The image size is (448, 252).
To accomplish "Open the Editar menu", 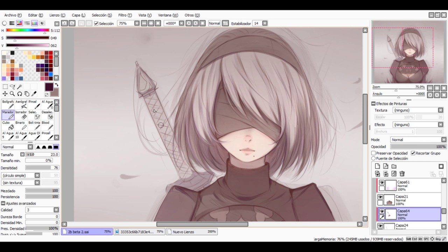I will [36, 15].
